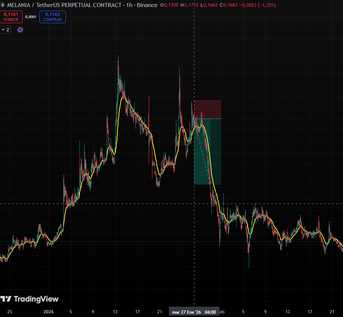Select the green profit zone of short position

pyautogui.click(x=208, y=152)
